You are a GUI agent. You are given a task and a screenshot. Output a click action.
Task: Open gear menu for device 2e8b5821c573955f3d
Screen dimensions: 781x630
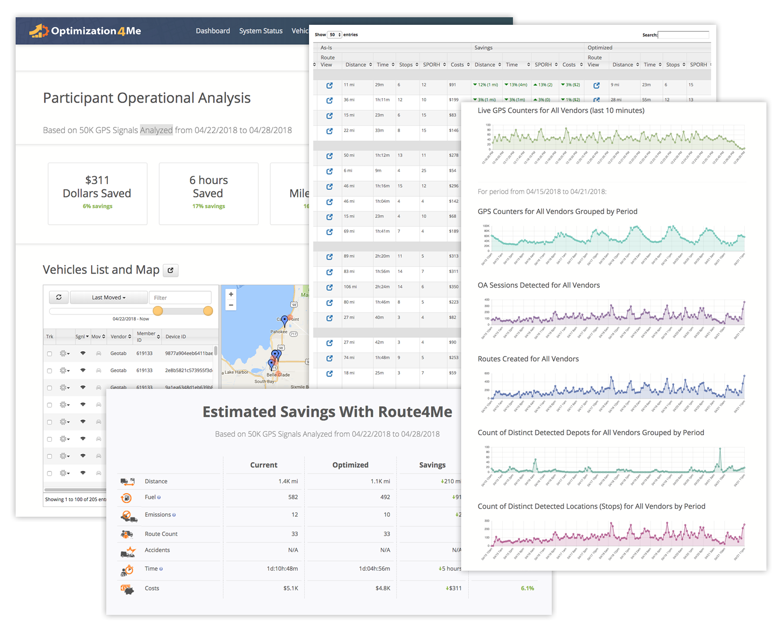pos(65,371)
